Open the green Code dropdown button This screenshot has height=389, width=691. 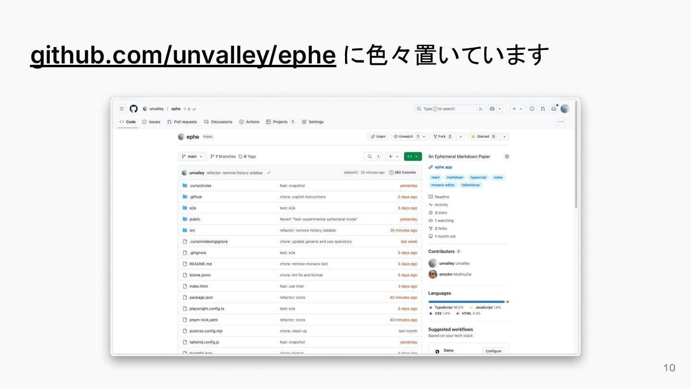(413, 157)
